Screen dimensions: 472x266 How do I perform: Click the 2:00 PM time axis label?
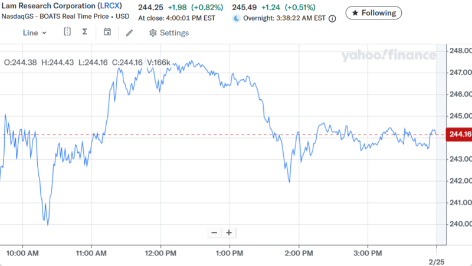pyautogui.click(x=299, y=253)
